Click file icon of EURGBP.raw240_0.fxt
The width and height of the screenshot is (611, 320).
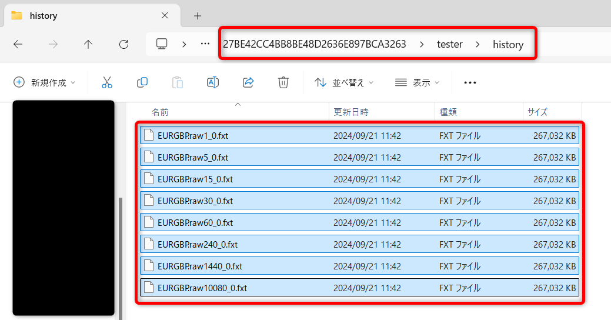pyautogui.click(x=148, y=244)
